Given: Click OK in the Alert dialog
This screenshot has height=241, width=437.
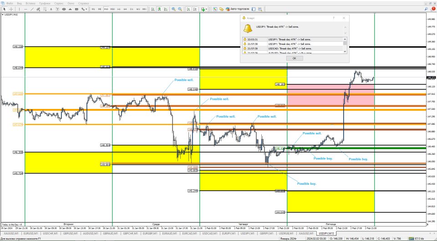Looking at the screenshot, I should click(295, 59).
